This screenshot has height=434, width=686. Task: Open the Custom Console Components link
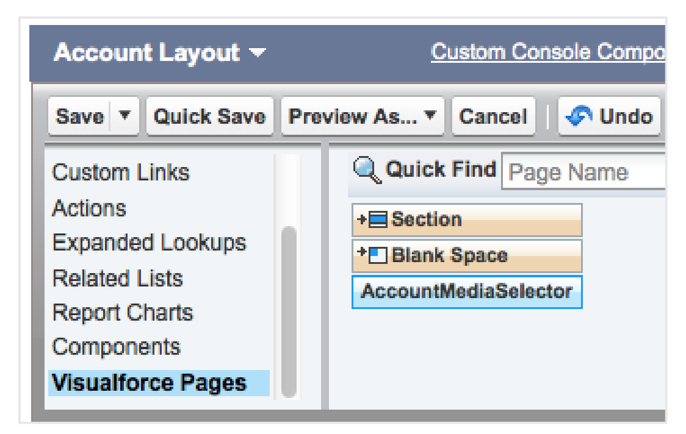coord(547,52)
